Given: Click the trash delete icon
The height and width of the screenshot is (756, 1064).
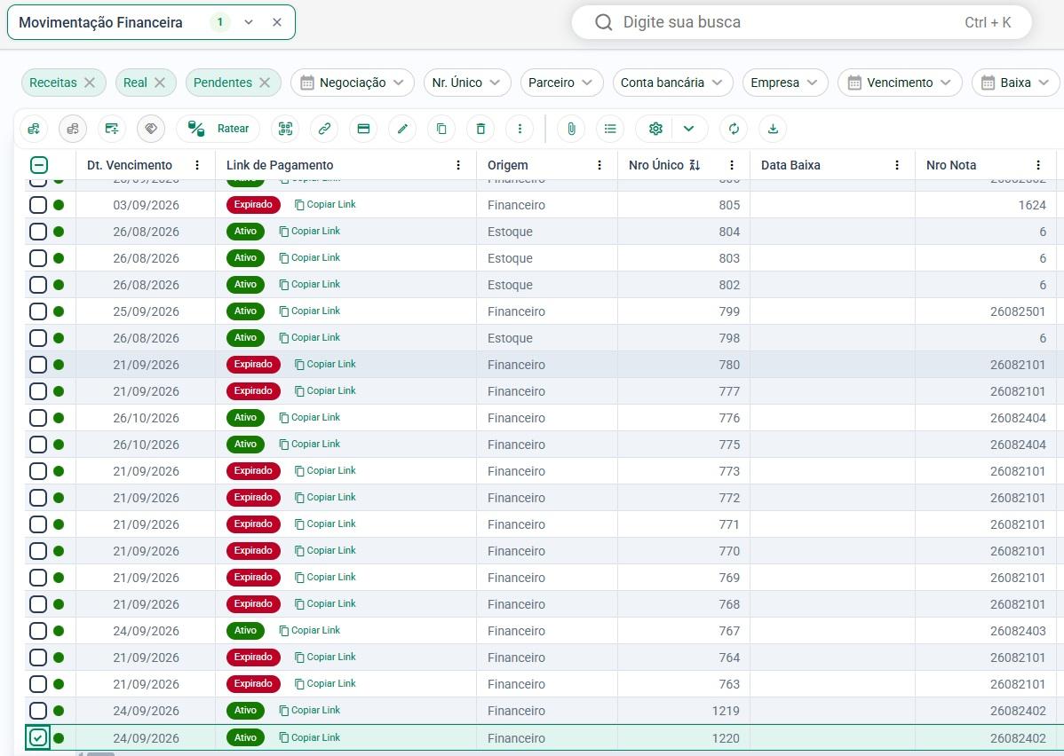Looking at the screenshot, I should click(480, 129).
